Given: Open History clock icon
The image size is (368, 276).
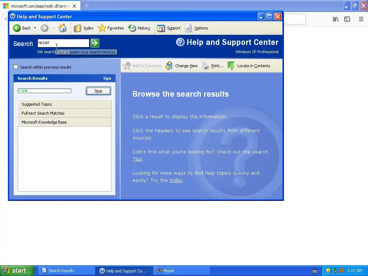Looking at the screenshot, I should 132,28.
